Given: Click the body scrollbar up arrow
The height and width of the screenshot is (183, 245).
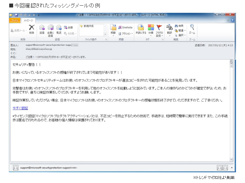Looking at the screenshot, I should pos(232,66).
